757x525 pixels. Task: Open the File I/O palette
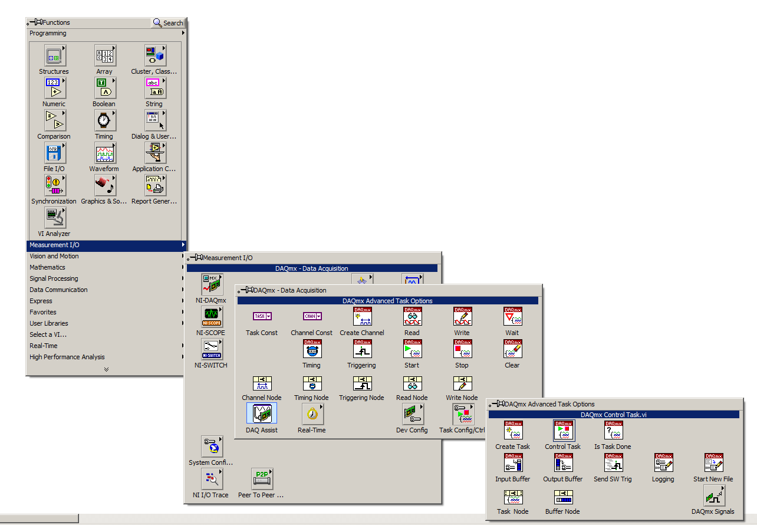55,153
